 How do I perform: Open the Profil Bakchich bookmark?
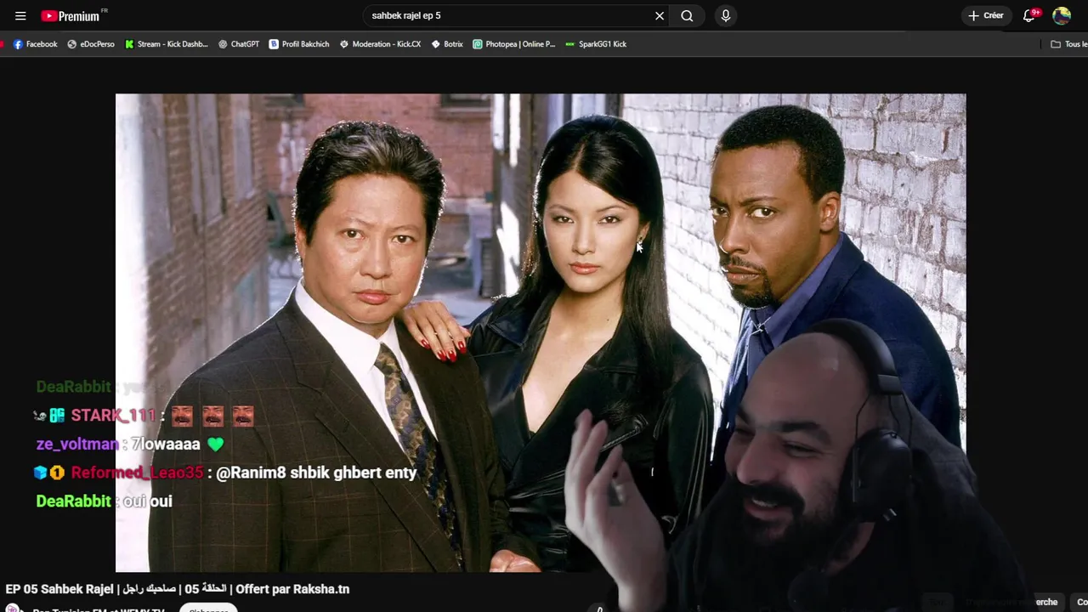click(x=299, y=44)
